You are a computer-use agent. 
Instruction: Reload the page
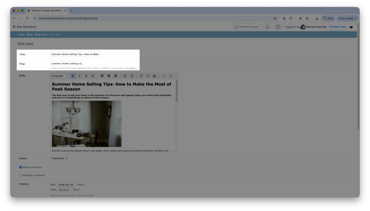point(28,18)
